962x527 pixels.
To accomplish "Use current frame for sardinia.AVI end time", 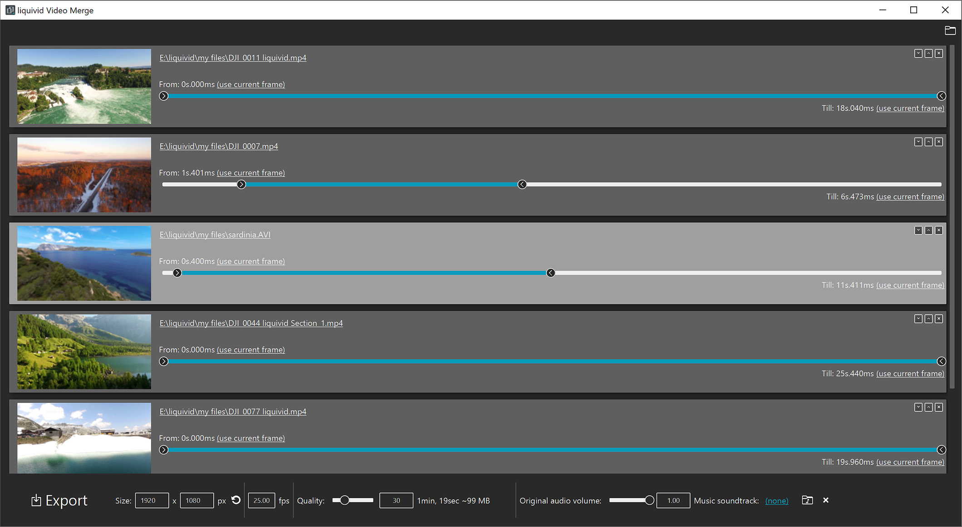I will click(x=910, y=285).
